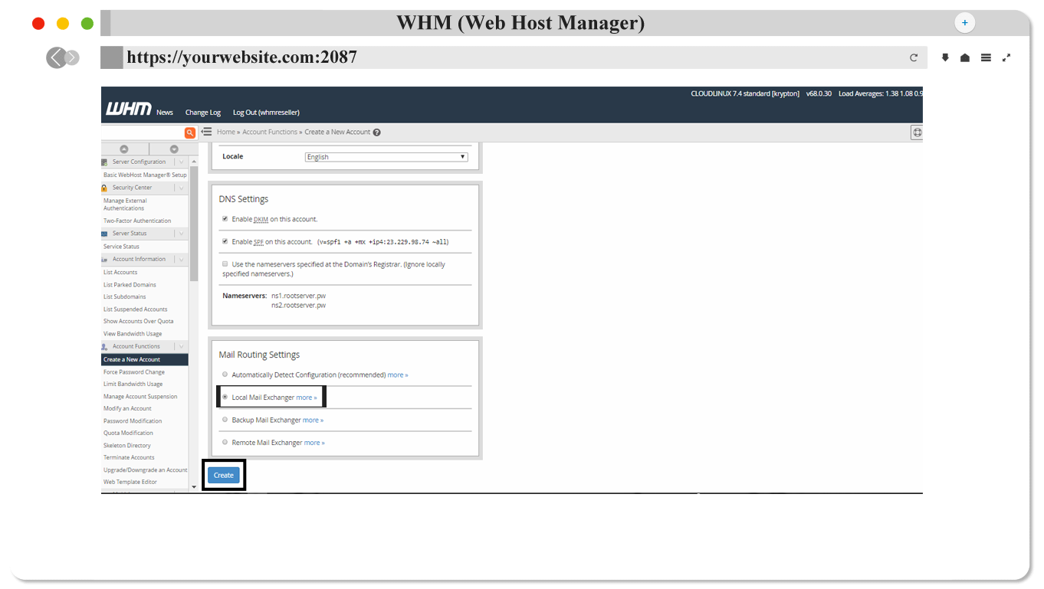
Task: Click the browser fullscreen expand icon
Action: pyautogui.click(x=1006, y=57)
